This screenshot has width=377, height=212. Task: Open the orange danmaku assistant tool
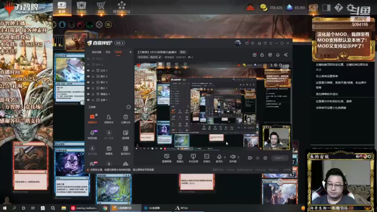(x=92, y=119)
